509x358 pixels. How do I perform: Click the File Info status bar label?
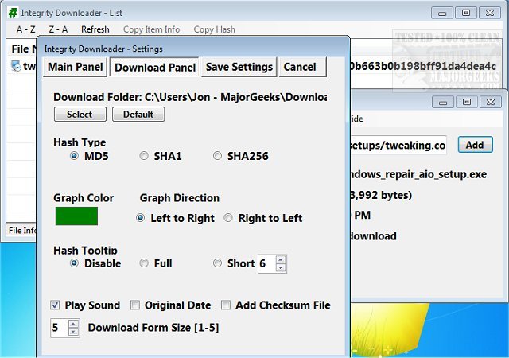[x=22, y=230]
